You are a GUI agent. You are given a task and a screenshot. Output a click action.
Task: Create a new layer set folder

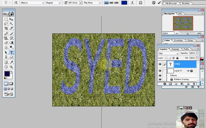tap(176, 84)
